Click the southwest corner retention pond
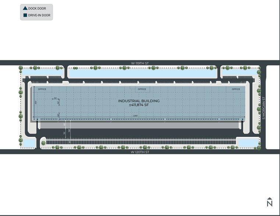Image resolution: width=280 pixels, height=216 pixels. (x=29, y=142)
